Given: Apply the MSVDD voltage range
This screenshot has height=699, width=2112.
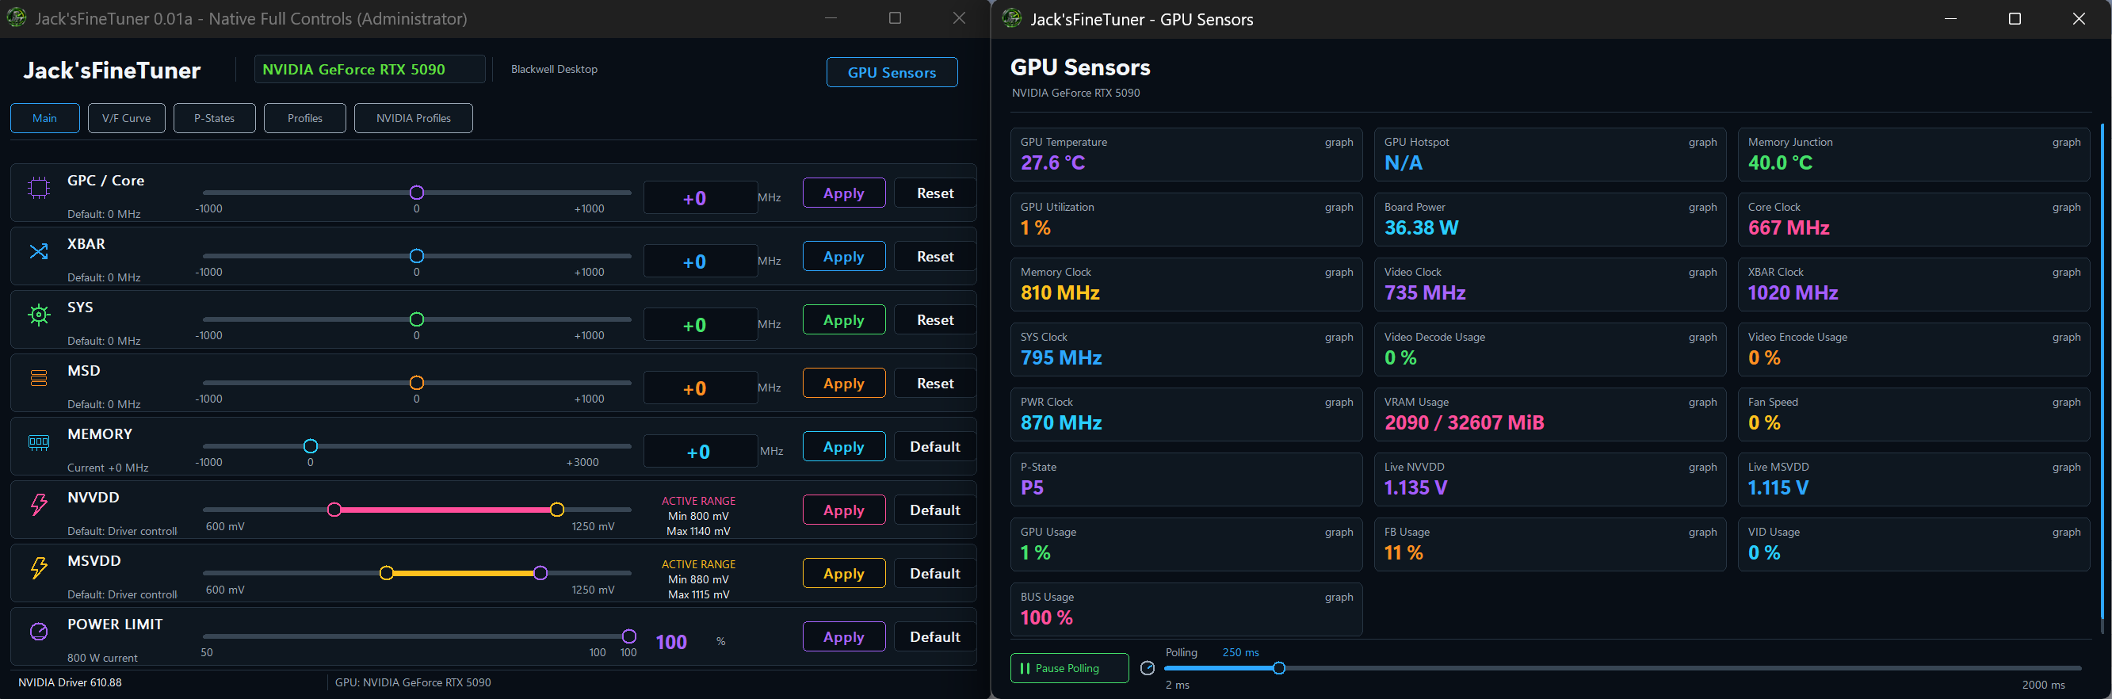Looking at the screenshot, I should (x=844, y=574).
